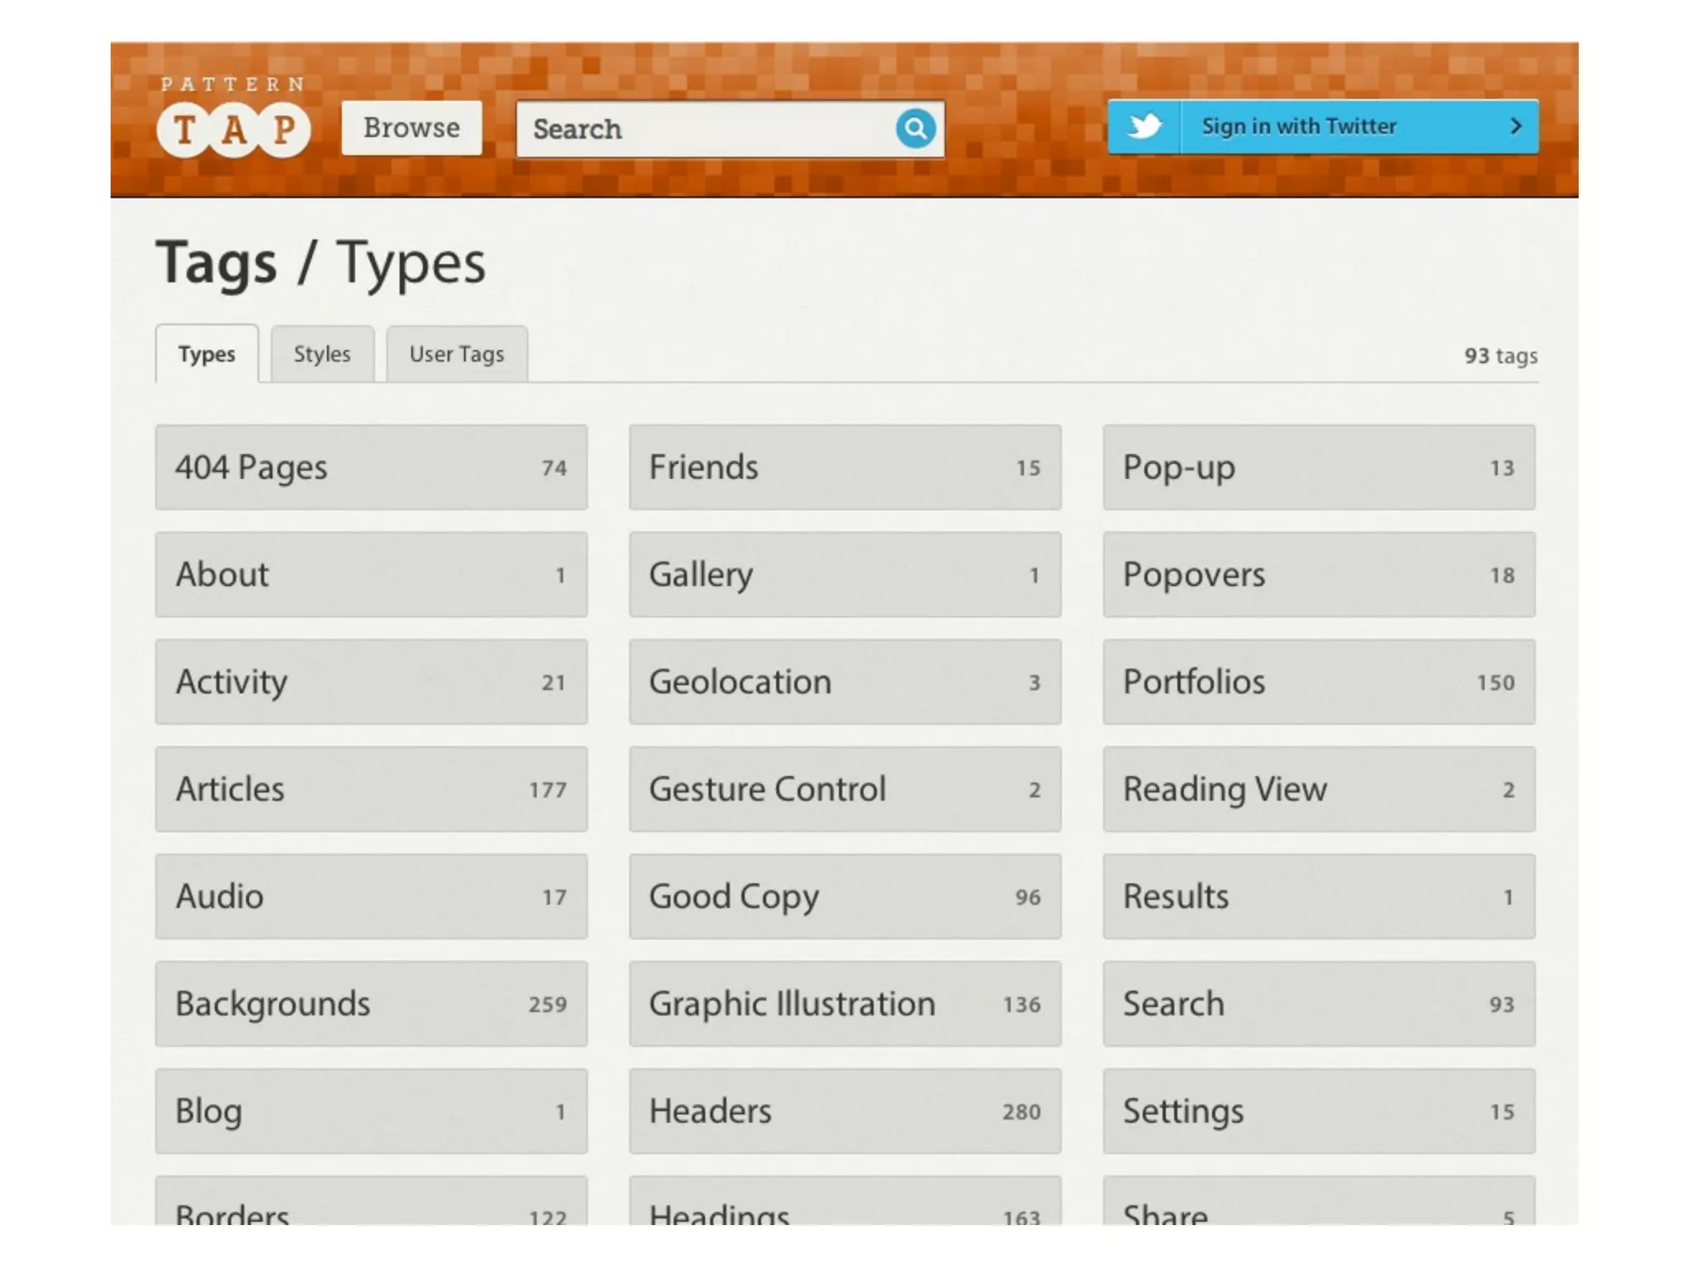Open the Portfolios tag
This screenshot has height=1268, width=1691.
[x=1319, y=682]
